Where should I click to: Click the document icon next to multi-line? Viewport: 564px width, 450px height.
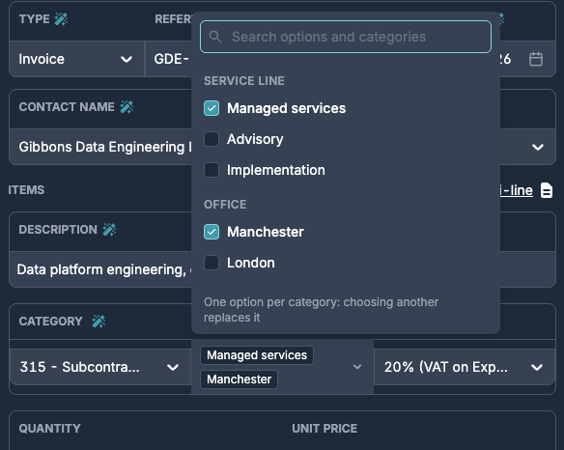pos(547,190)
